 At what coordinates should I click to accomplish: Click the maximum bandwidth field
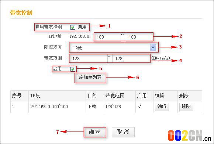coord(131,58)
